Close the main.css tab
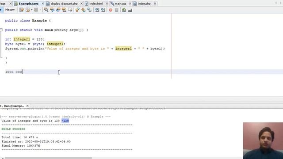This screenshot has width=283, height=159. [130, 4]
